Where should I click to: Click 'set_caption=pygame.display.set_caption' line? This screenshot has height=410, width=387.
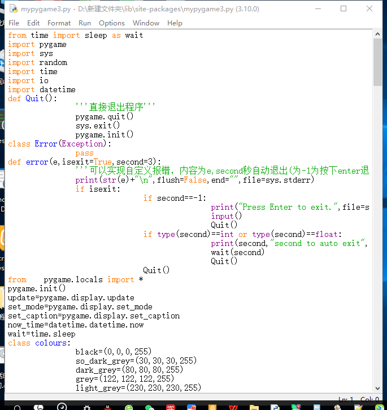[x=94, y=316]
